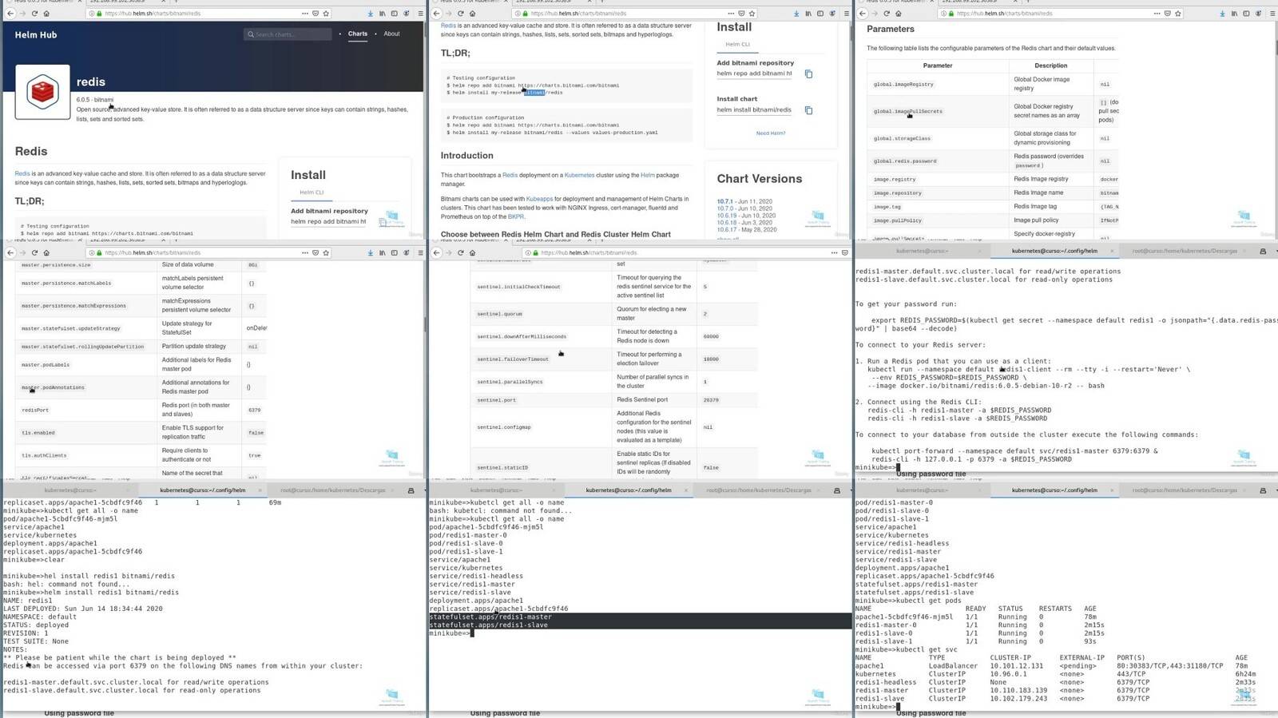This screenshot has width=1278, height=718.
Task: Switch to kubernetes@curso:~ tab in helm install terminal
Action: tap(70, 490)
